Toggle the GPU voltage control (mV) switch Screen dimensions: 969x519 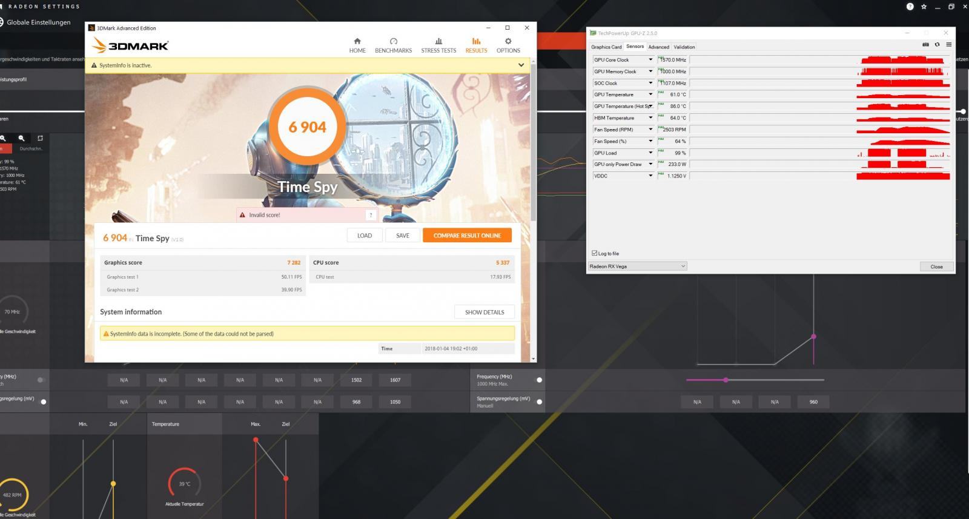[43, 402]
